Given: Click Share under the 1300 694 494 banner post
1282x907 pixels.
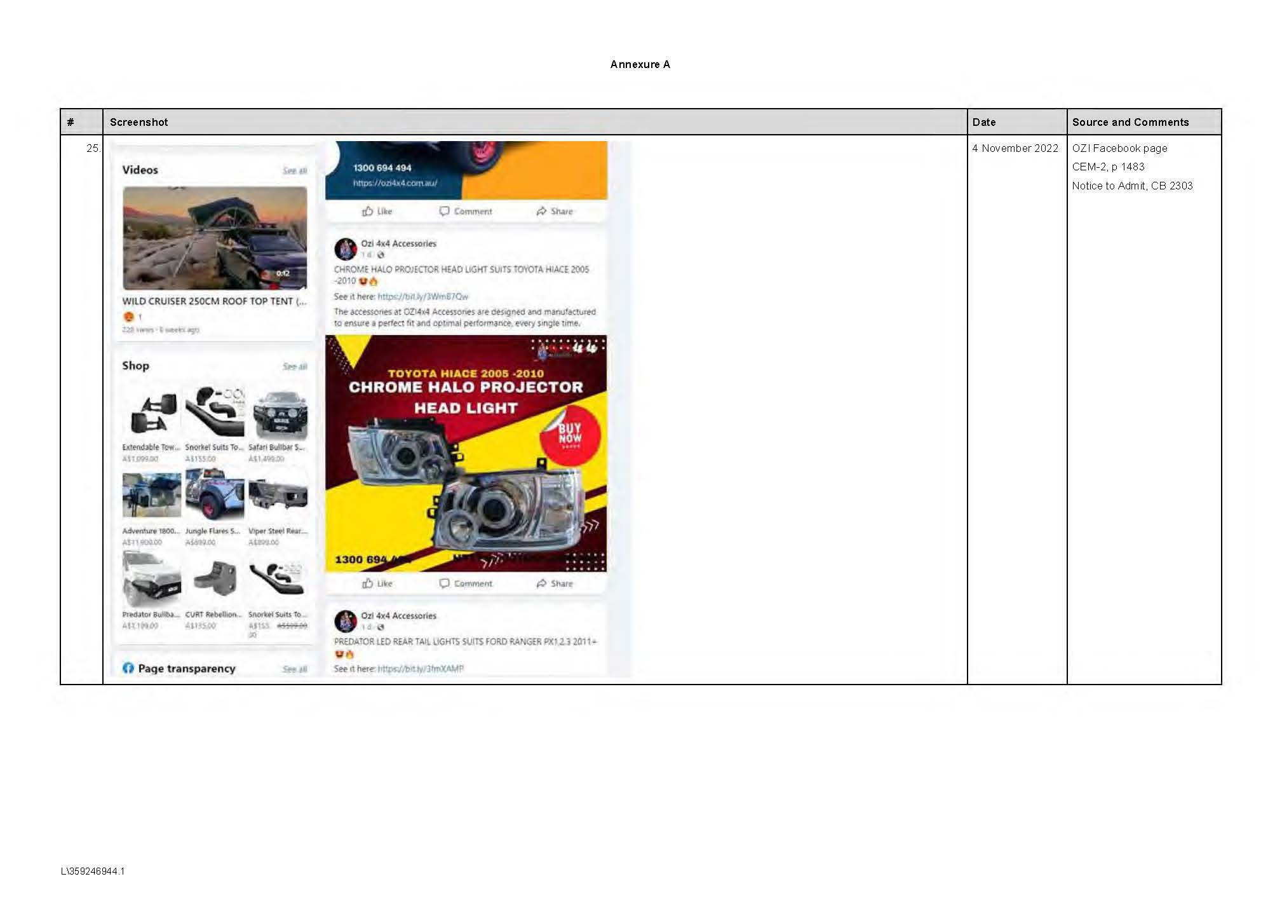Looking at the screenshot, I should tap(555, 211).
